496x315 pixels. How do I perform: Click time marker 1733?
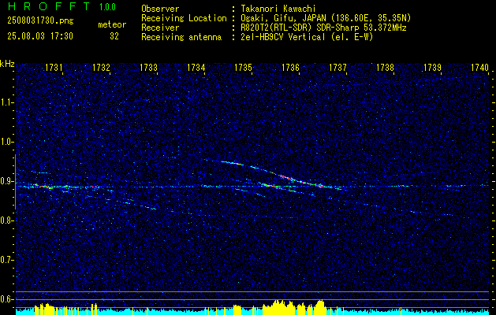(x=149, y=67)
